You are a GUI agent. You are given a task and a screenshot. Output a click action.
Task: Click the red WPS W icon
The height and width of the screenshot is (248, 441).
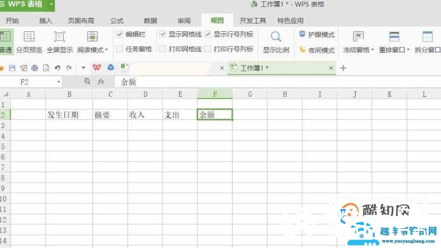(x=97, y=68)
